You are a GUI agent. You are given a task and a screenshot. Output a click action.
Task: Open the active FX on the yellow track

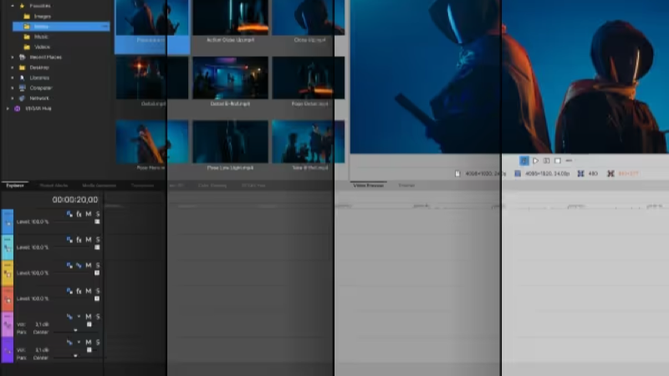click(x=79, y=266)
